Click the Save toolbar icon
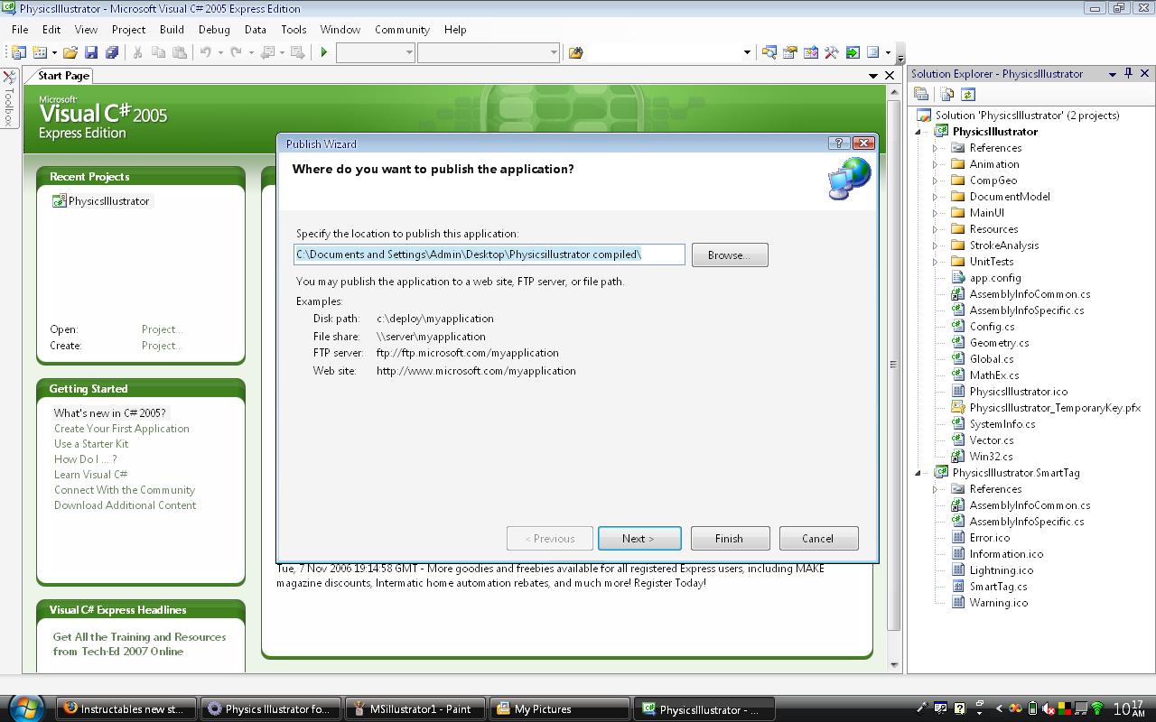Screen dimensions: 1156x722 coord(90,52)
